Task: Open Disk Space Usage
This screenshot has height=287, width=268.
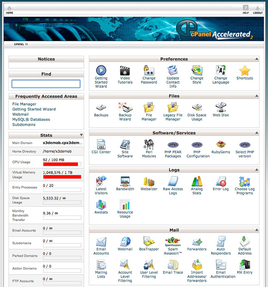Action: (197, 107)
